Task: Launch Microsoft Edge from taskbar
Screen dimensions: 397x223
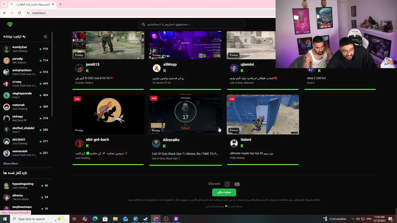Action: (95, 219)
